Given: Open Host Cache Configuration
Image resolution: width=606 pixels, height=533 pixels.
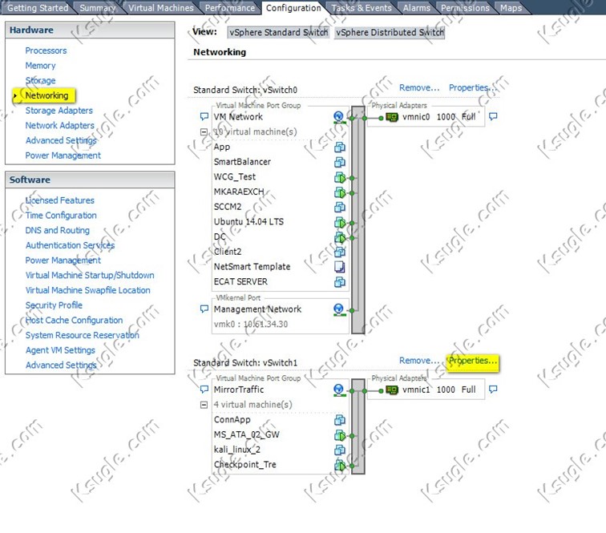Looking at the screenshot, I should (x=74, y=321).
